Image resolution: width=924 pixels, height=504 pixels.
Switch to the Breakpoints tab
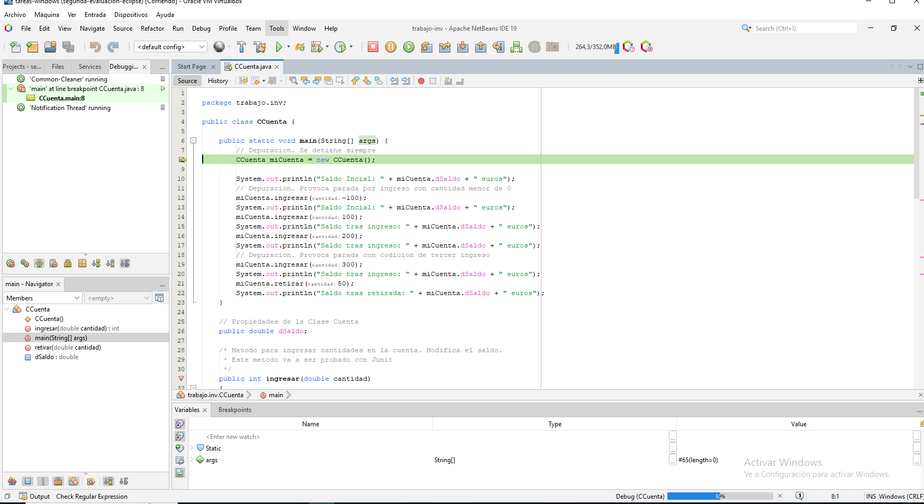234,410
